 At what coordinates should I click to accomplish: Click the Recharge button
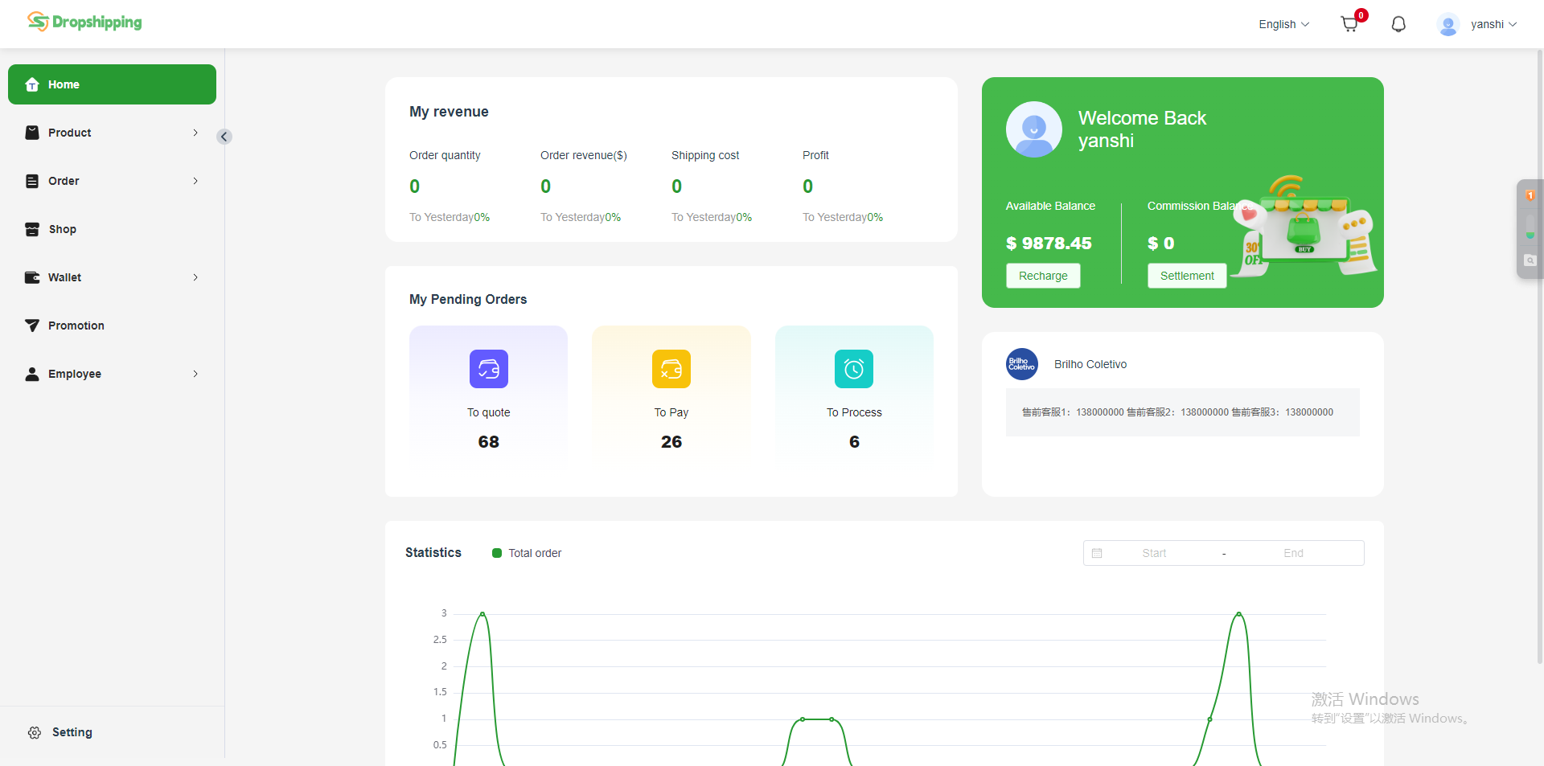pyautogui.click(x=1043, y=276)
